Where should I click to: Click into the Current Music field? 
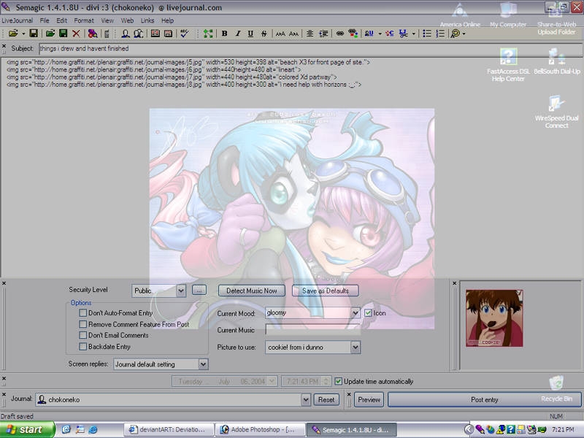coord(312,330)
